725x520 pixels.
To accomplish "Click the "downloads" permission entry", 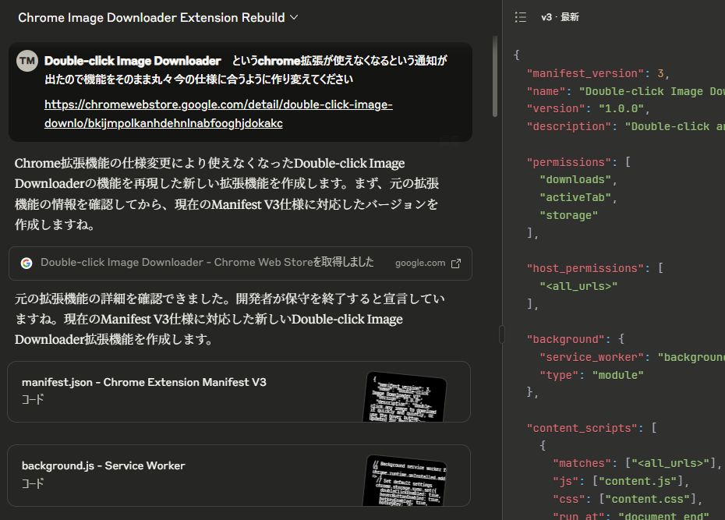I will click(x=575, y=179).
